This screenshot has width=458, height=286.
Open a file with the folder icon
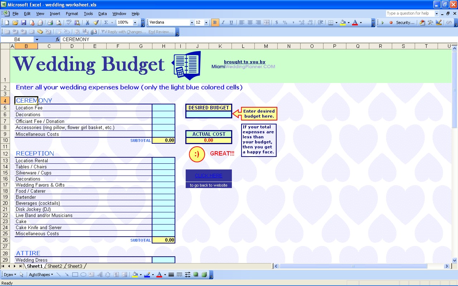point(15,23)
